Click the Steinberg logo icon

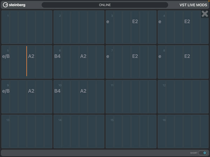[6, 5]
